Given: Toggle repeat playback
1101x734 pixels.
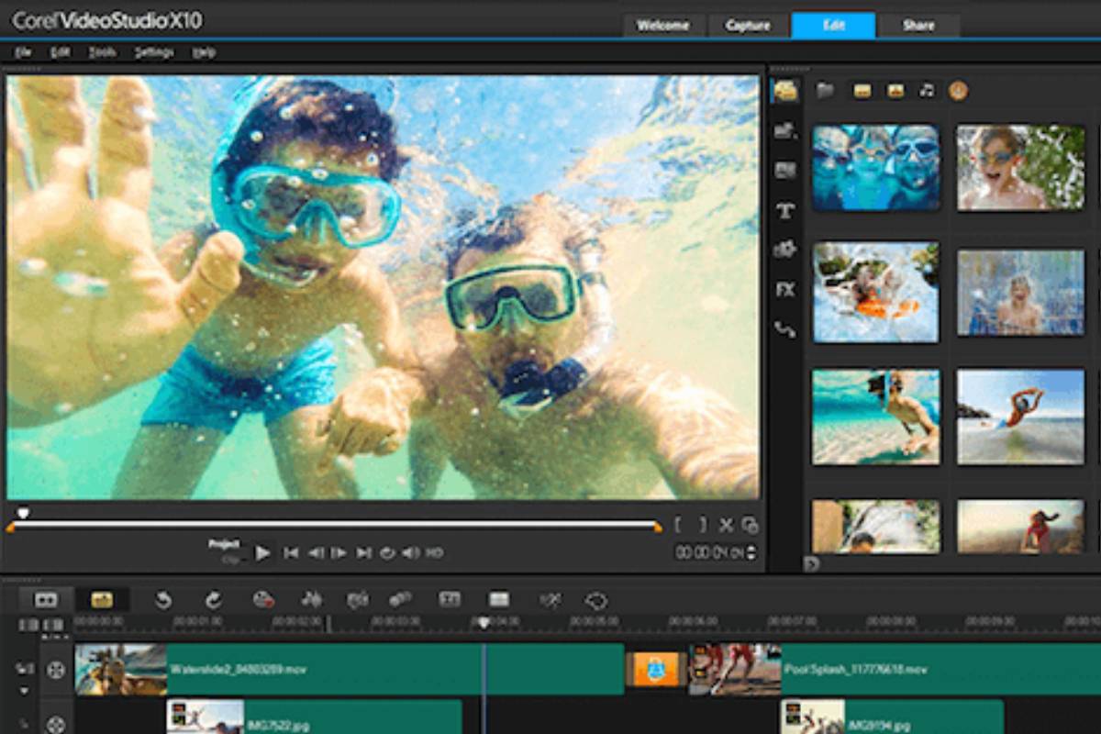Looking at the screenshot, I should click(387, 553).
